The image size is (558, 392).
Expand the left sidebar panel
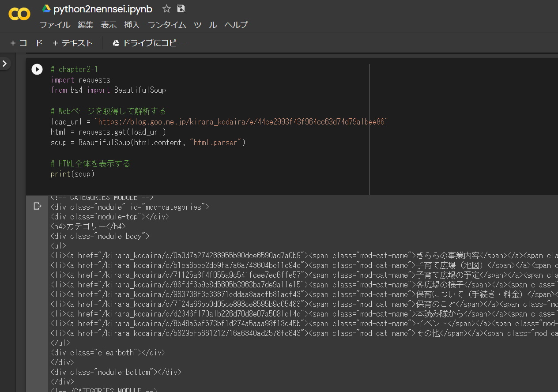point(5,63)
